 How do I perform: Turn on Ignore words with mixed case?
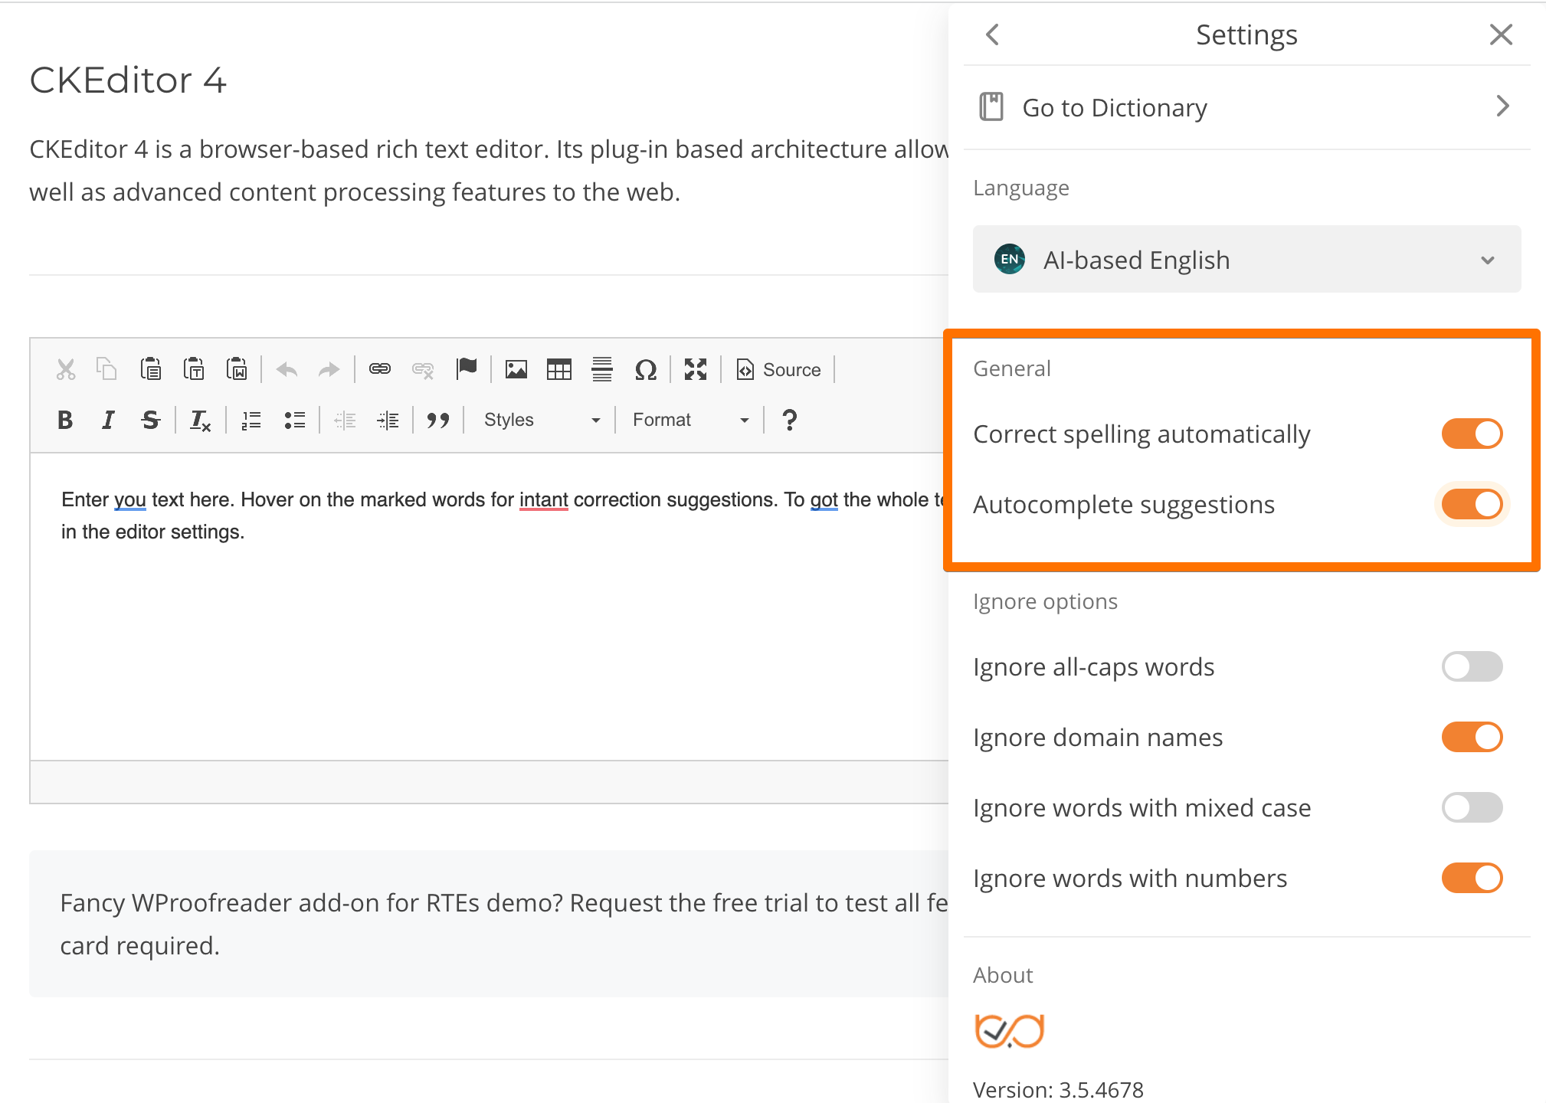(1471, 808)
